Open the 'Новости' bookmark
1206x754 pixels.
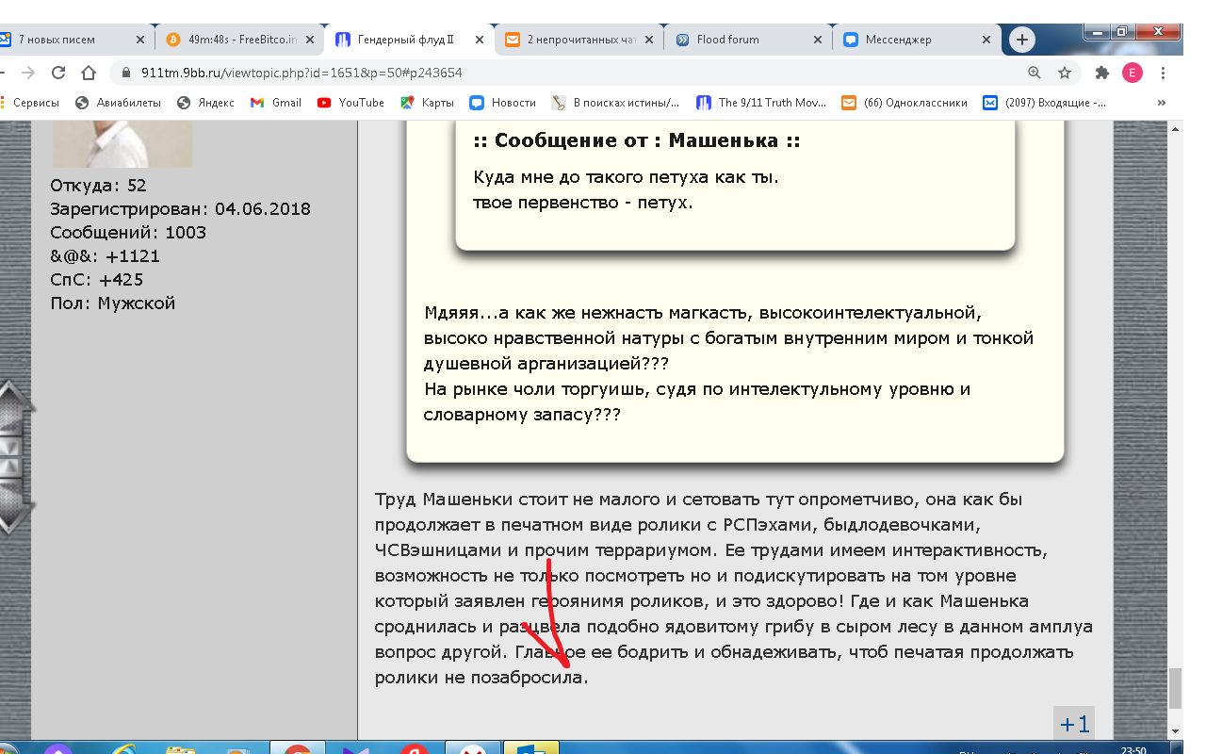click(503, 103)
